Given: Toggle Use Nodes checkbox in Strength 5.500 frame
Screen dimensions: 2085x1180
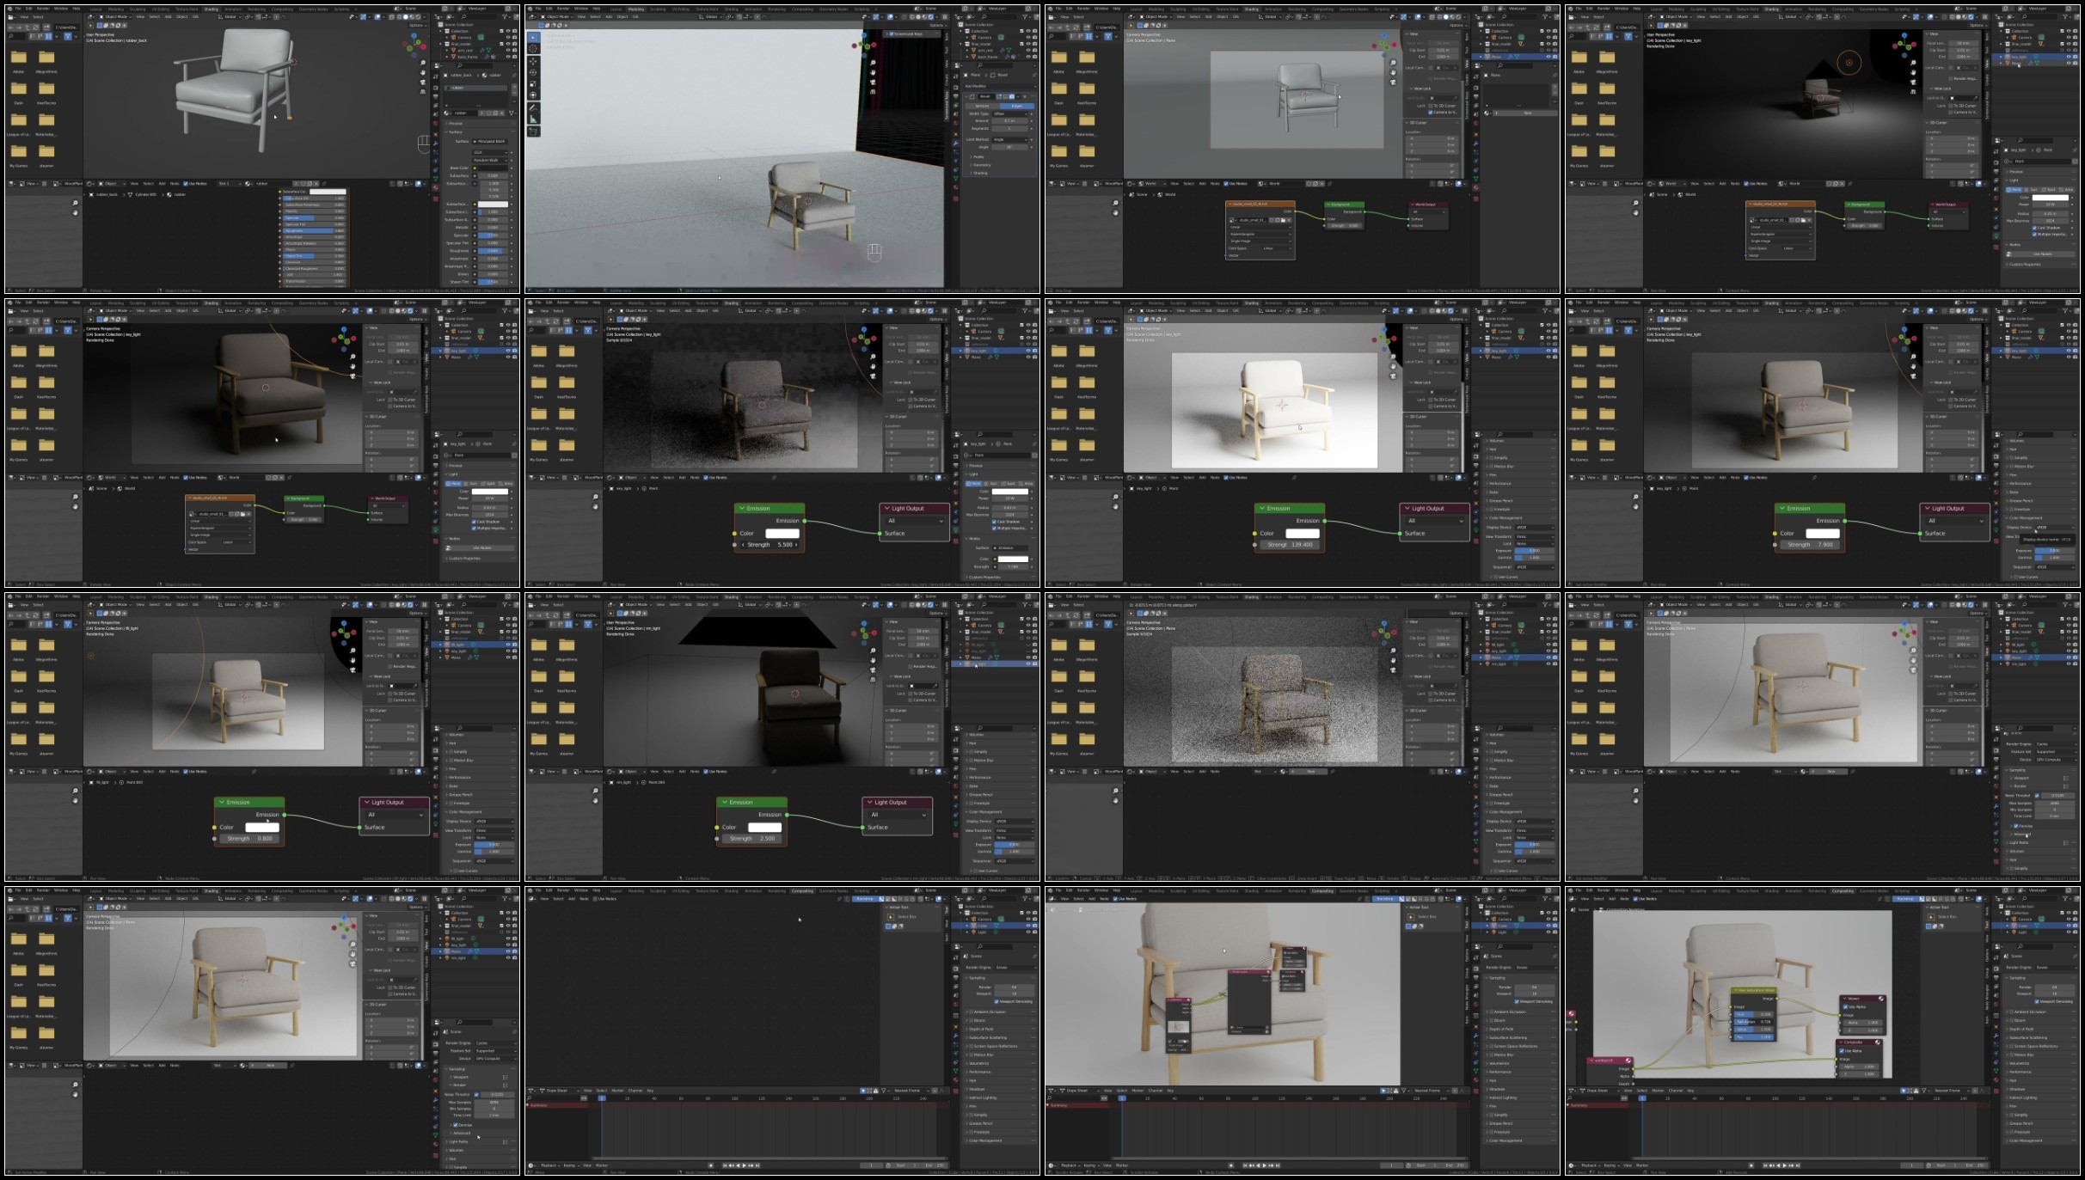Looking at the screenshot, I should coord(705,478).
